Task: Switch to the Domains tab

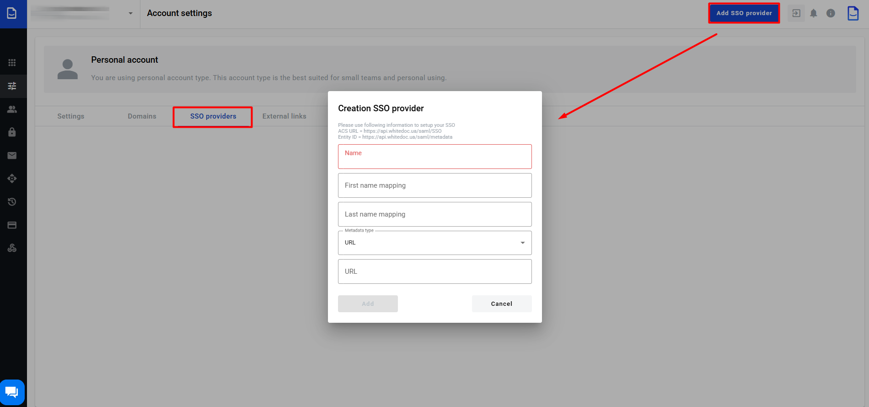Action: (x=142, y=116)
